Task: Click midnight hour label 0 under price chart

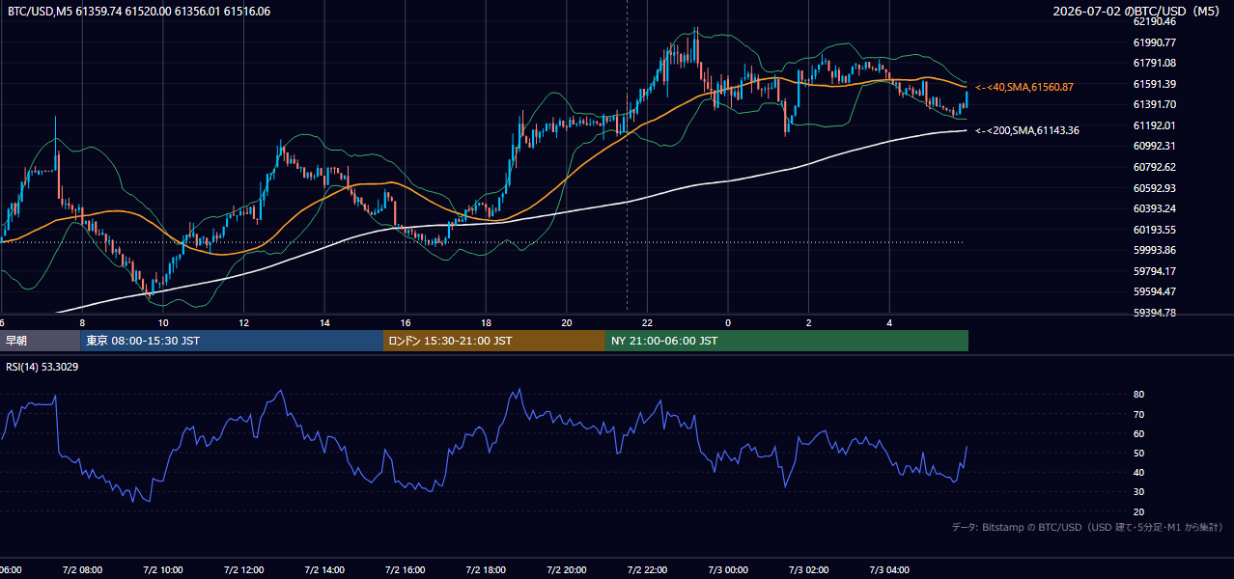Action: [x=728, y=322]
